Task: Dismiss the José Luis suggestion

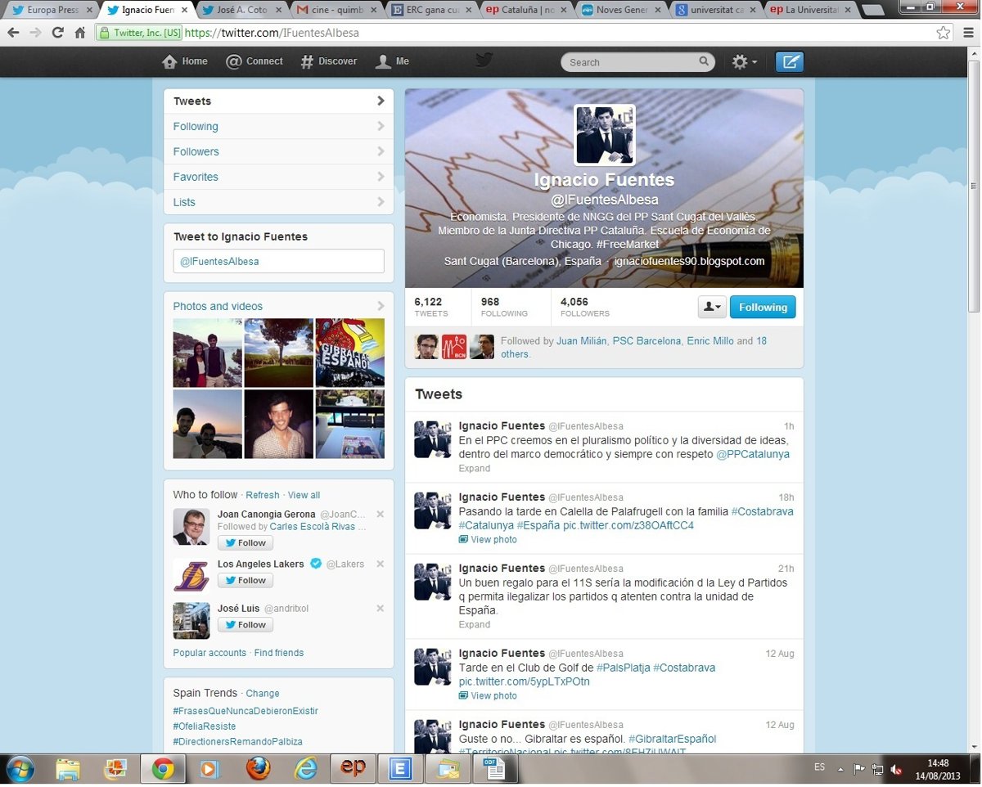Action: pyautogui.click(x=380, y=609)
